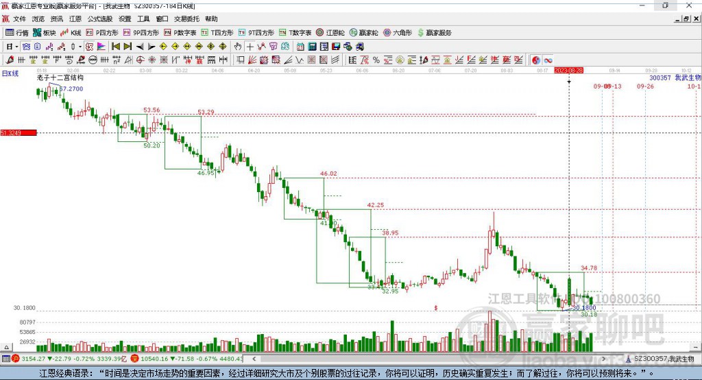This screenshot has height=380, width=702.
Task: Open the calendar icon showing 21
Action: click(300, 47)
